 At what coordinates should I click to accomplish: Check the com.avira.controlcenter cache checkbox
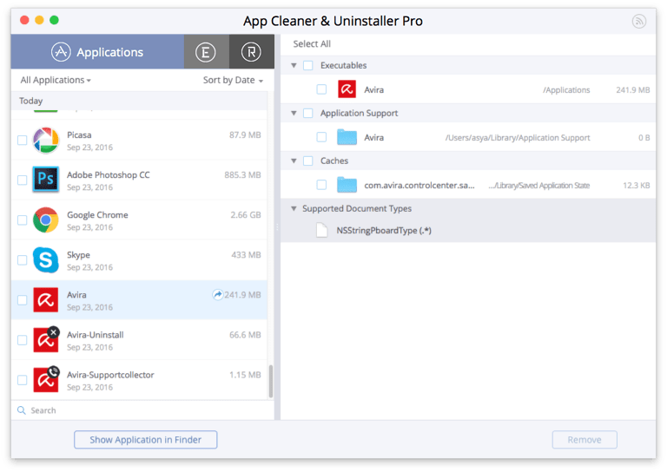click(x=321, y=185)
